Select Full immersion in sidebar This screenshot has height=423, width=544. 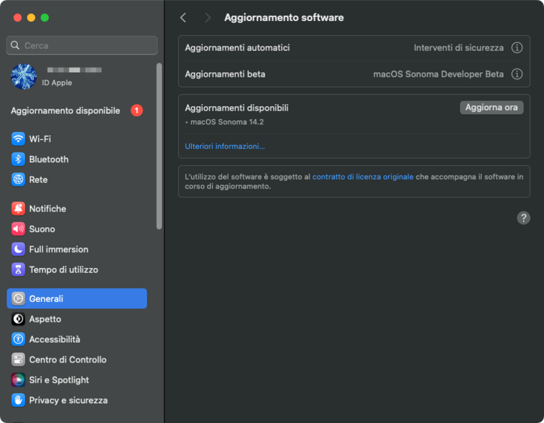pyautogui.click(x=77, y=249)
